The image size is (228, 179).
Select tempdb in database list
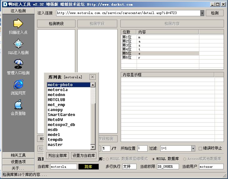coord(69,140)
